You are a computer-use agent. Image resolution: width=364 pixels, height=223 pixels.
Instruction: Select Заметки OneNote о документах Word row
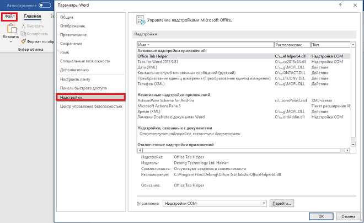pyautogui.click(x=244, y=117)
